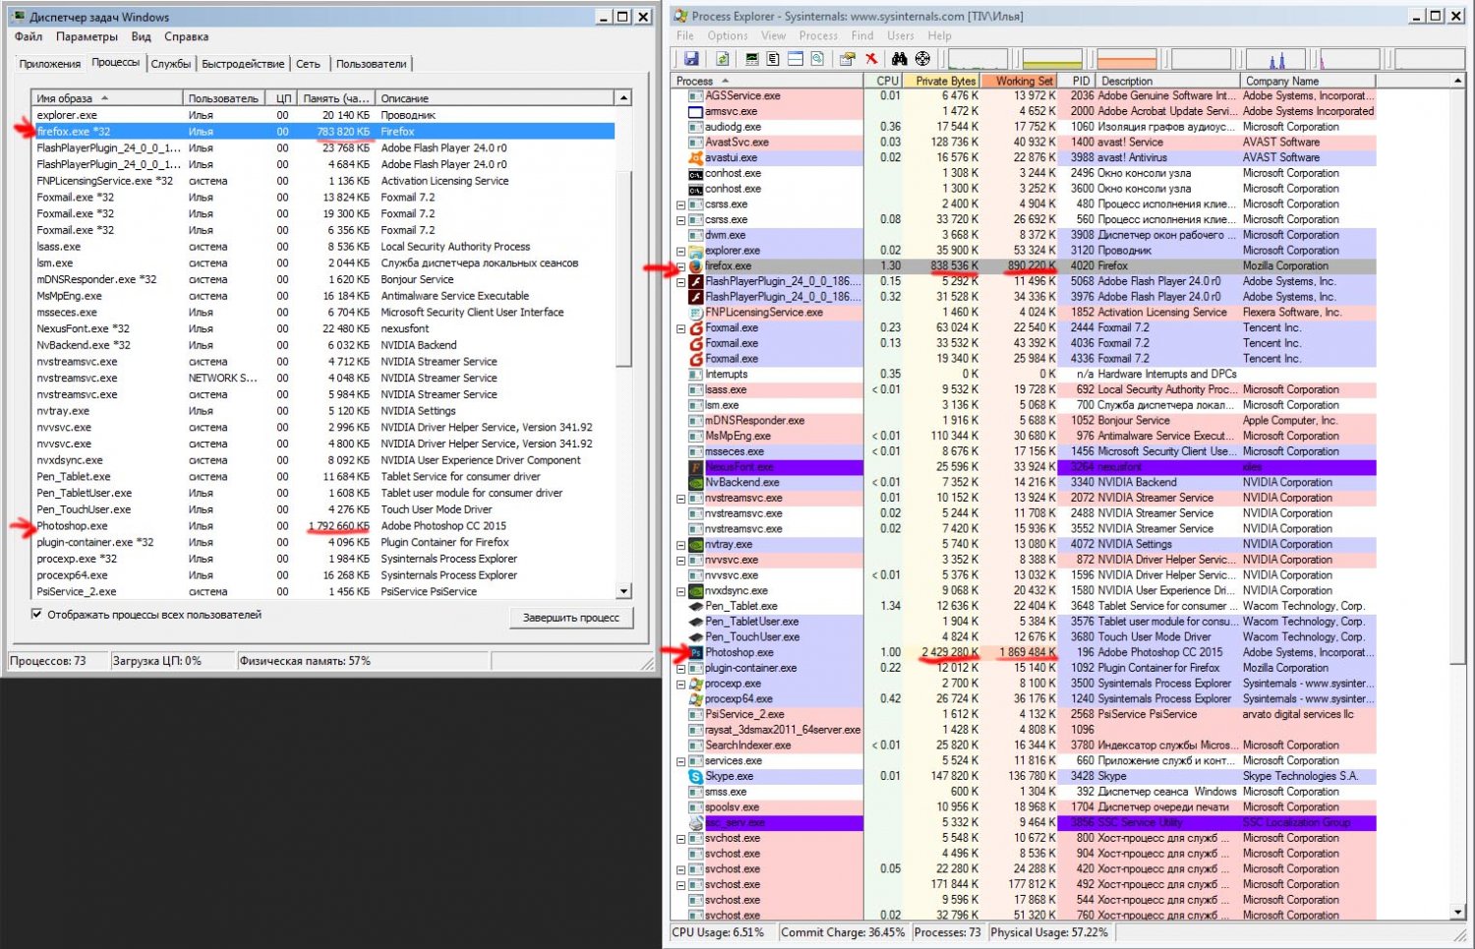Viewport: 1475px width, 949px height.
Task: Sort by Private Bytes column header
Action: (943, 81)
